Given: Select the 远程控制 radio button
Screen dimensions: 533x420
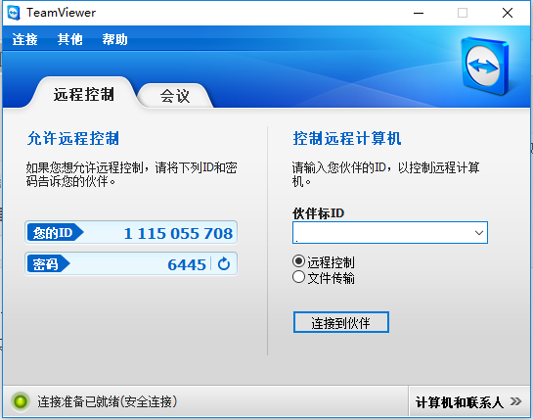Looking at the screenshot, I should click(298, 261).
